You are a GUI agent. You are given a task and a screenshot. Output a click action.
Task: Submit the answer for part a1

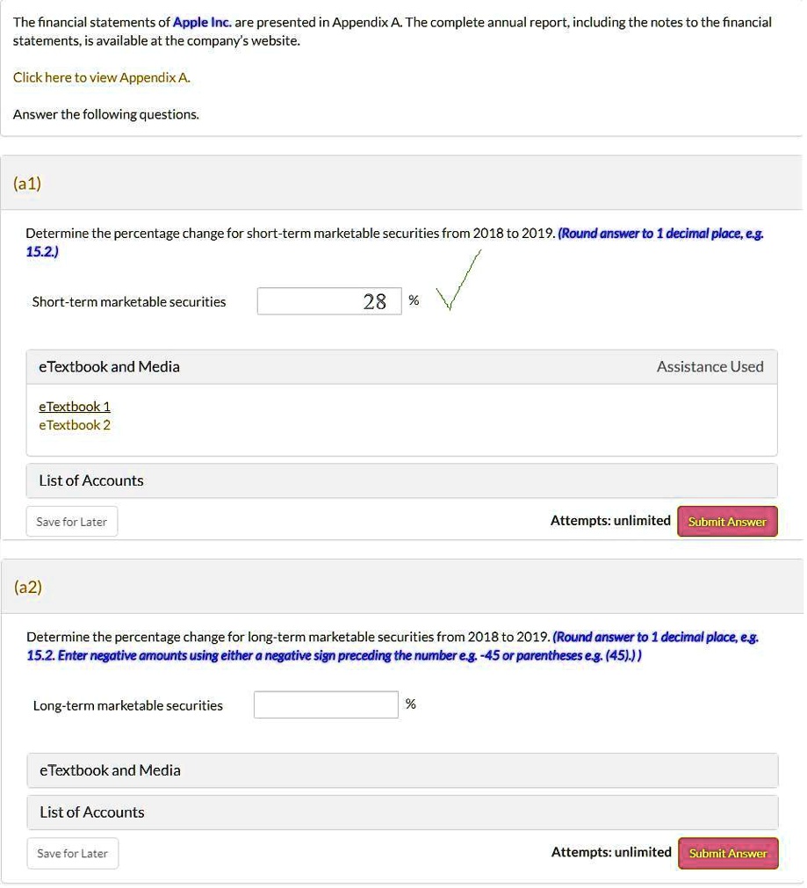[x=727, y=521]
